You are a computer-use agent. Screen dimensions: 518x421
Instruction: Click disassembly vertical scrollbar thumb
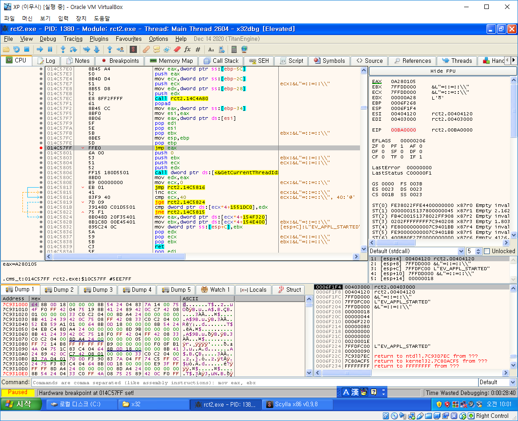click(364, 107)
